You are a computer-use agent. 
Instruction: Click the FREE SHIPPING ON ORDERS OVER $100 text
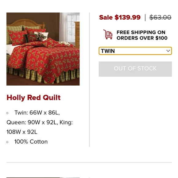142,35
